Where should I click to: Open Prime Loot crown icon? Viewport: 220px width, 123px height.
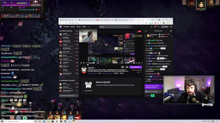tap(152, 27)
